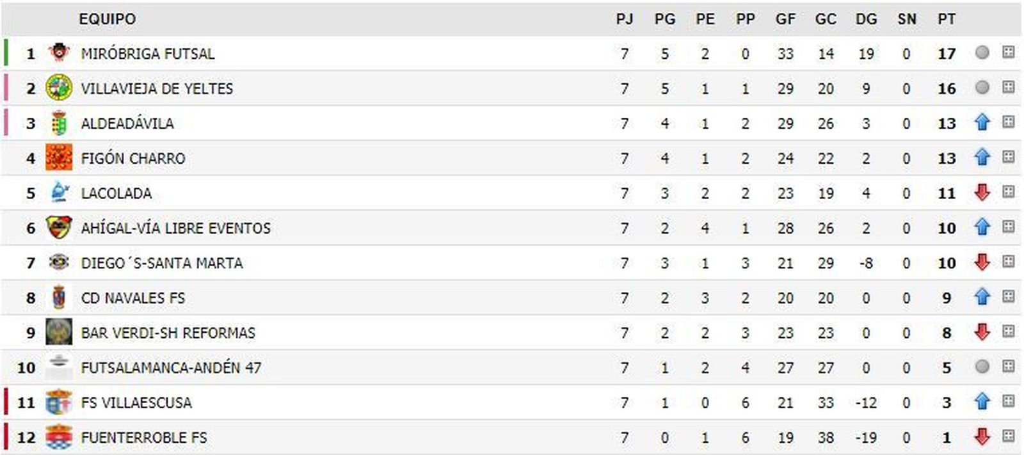Open the Diego´s-Santa Marta team link
Image resolution: width=1024 pixels, height=455 pixels.
[x=162, y=263]
